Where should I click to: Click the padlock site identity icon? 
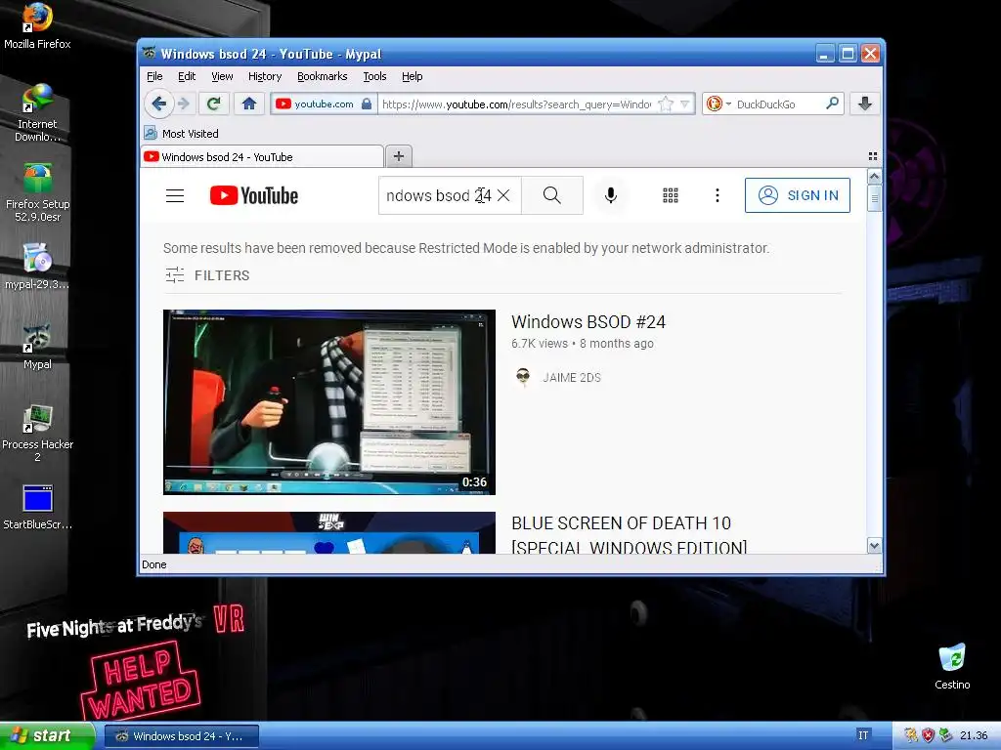(x=367, y=104)
